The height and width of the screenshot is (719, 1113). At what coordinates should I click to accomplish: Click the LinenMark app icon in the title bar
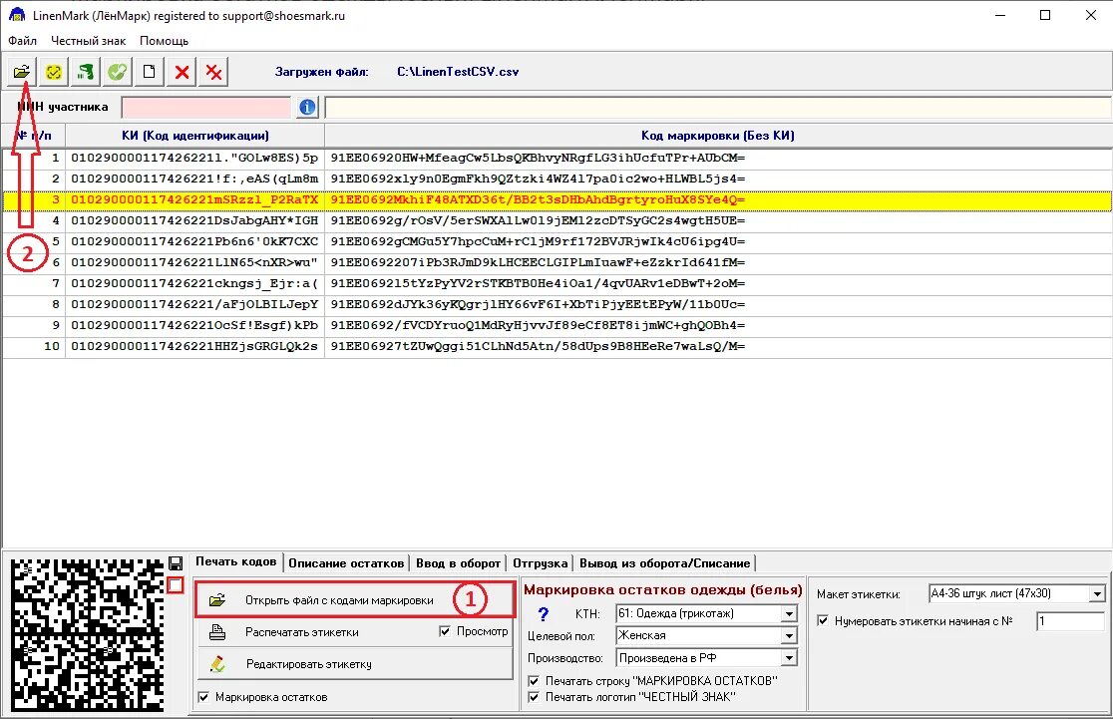(x=16, y=15)
